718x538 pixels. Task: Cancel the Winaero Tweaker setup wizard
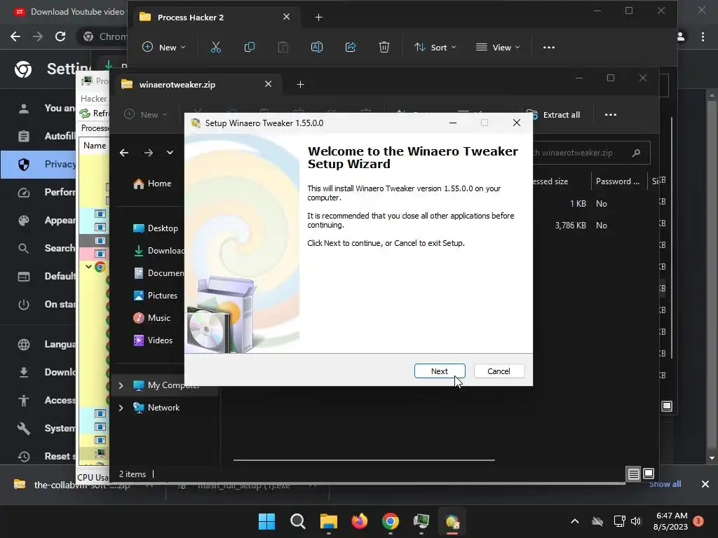coord(499,371)
